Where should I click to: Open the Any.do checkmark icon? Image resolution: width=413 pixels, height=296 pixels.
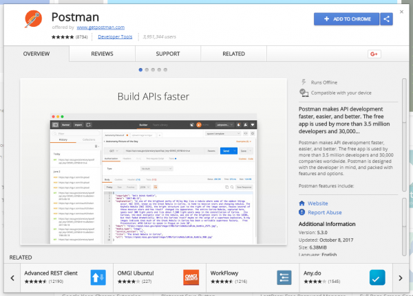376,277
